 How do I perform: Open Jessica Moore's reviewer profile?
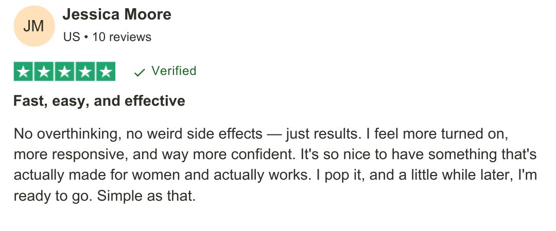point(116,14)
